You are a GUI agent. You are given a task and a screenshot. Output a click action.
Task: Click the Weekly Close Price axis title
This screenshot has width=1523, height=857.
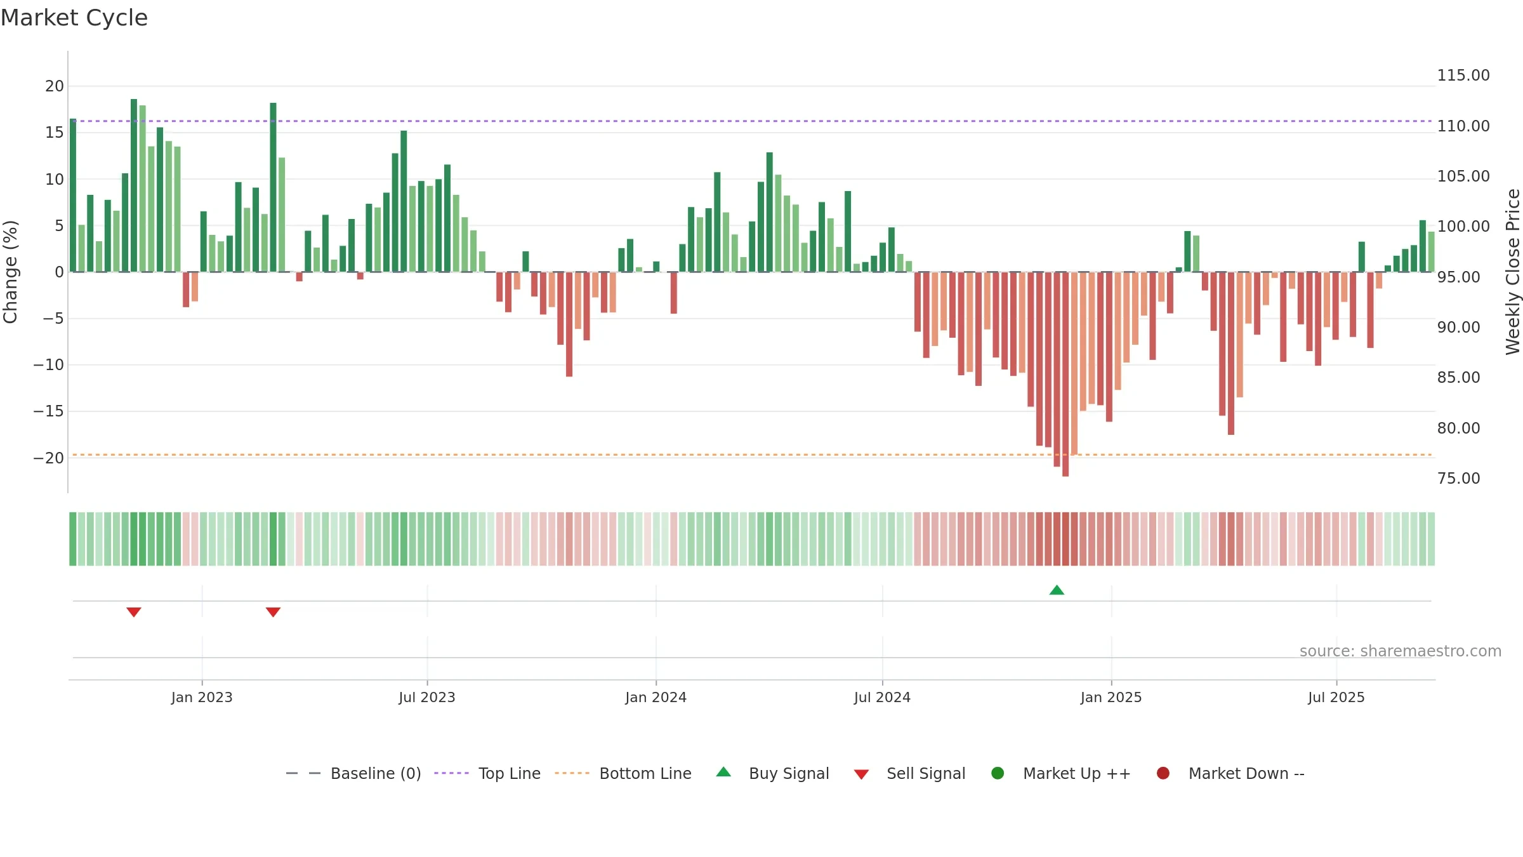click(x=1513, y=272)
